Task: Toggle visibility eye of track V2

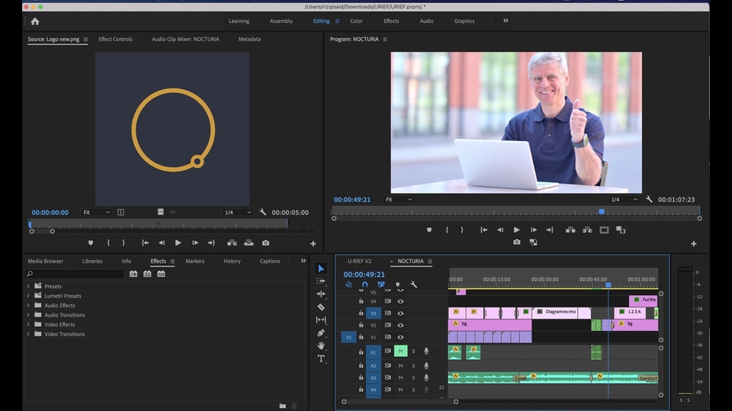Action: 400,325
